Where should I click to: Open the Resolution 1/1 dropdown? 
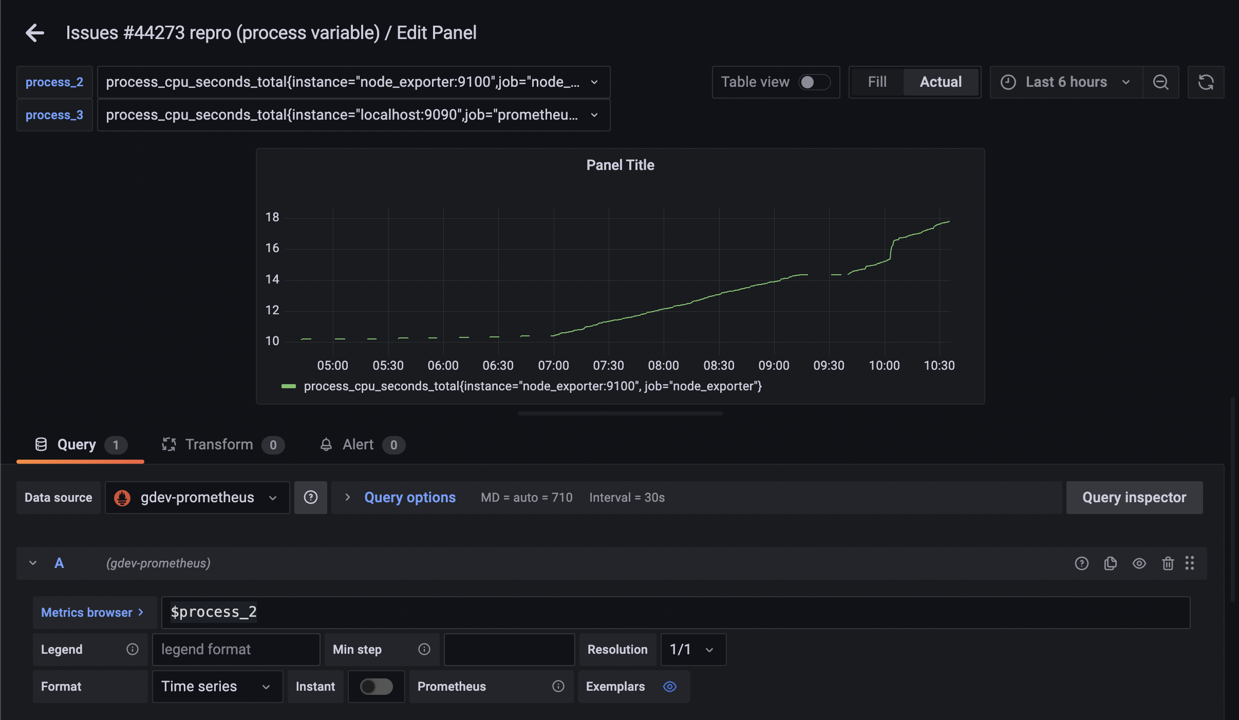692,650
